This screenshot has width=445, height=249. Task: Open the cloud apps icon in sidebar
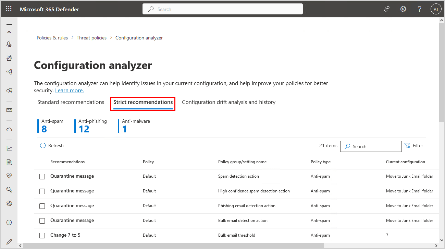click(x=9, y=129)
